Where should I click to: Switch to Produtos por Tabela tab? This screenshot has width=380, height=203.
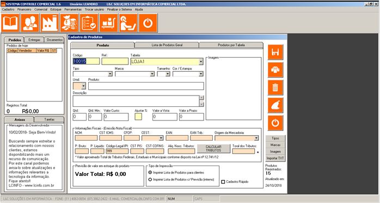pyautogui.click(x=231, y=45)
